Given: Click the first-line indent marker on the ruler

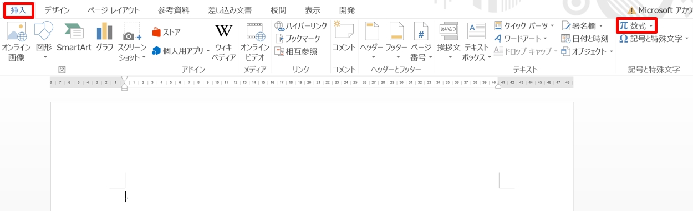Looking at the screenshot, I should tap(124, 78).
